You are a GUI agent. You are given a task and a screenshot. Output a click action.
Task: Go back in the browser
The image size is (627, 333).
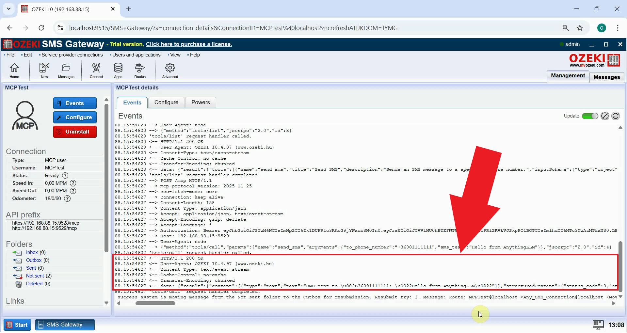coord(10,28)
